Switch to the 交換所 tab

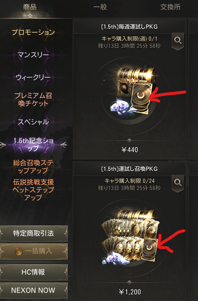point(170,7)
